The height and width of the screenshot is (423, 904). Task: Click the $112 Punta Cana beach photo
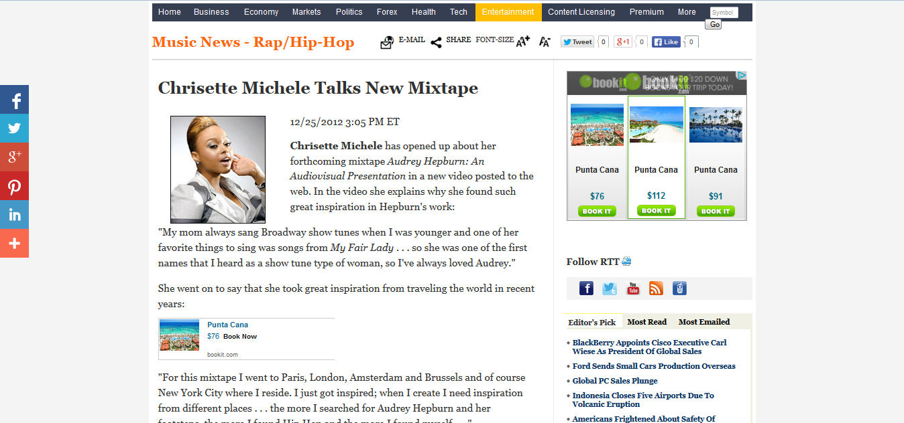(657, 124)
